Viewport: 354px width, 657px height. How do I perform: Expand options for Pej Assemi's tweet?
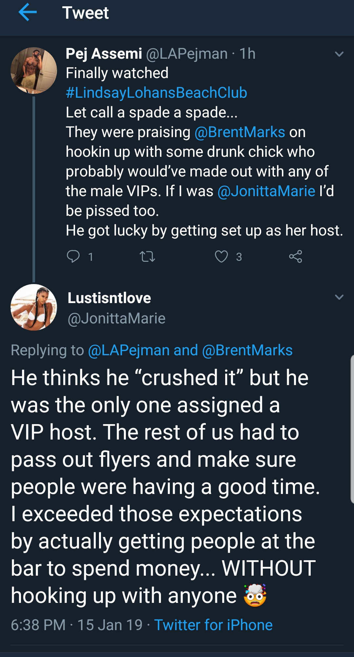click(339, 54)
